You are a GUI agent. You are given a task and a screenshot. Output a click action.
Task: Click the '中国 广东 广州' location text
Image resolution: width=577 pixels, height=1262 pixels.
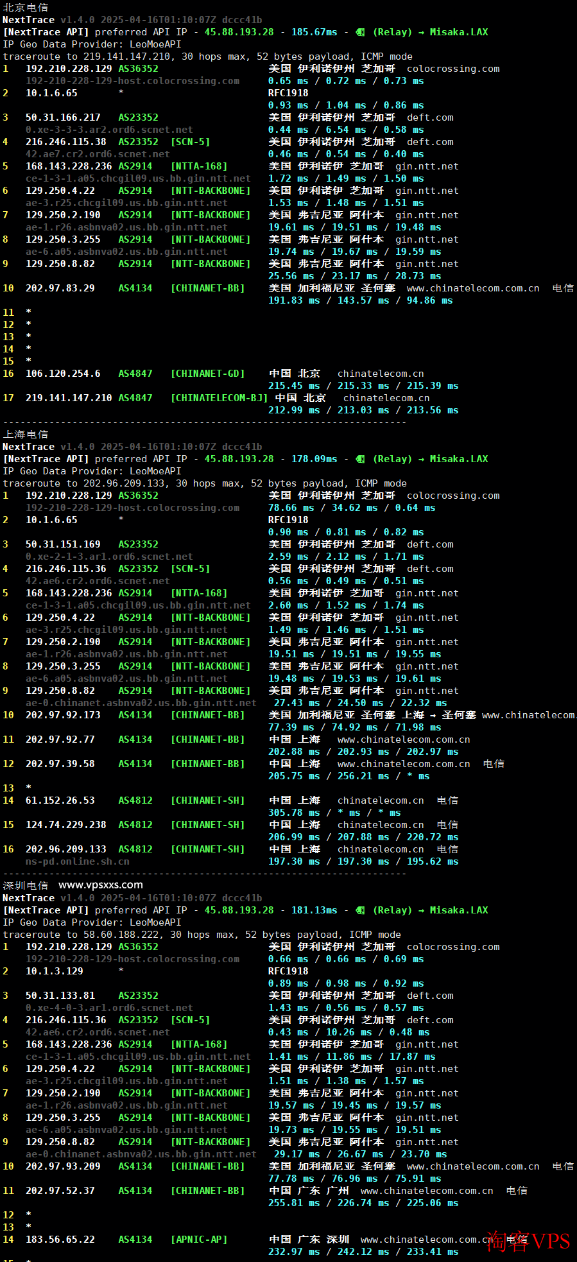309,1191
